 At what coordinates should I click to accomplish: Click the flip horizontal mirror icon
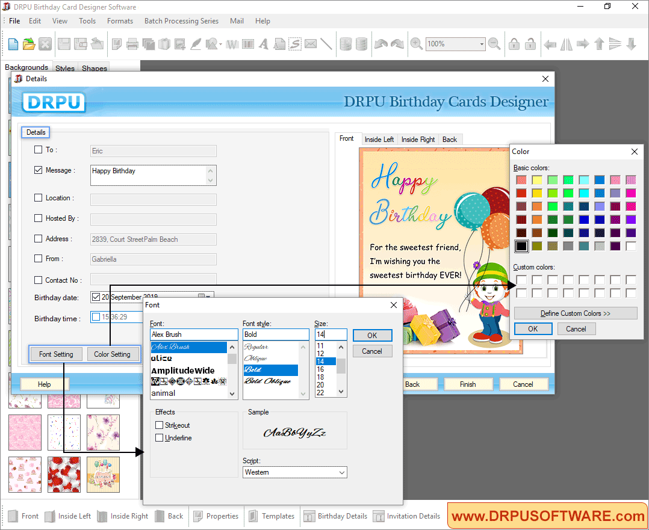[x=566, y=44]
